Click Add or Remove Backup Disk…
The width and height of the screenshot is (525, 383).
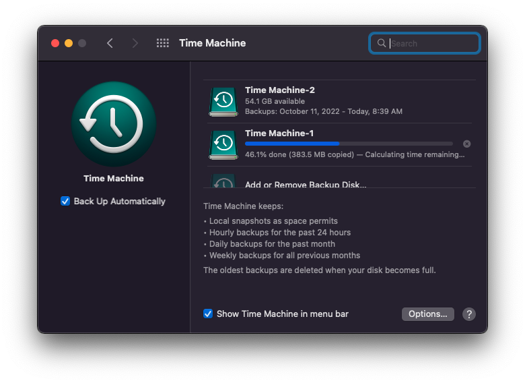[x=306, y=185]
